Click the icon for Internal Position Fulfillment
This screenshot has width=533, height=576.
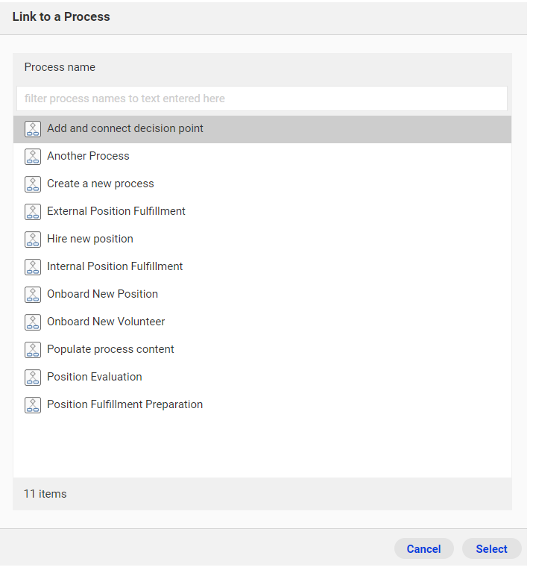[33, 267]
